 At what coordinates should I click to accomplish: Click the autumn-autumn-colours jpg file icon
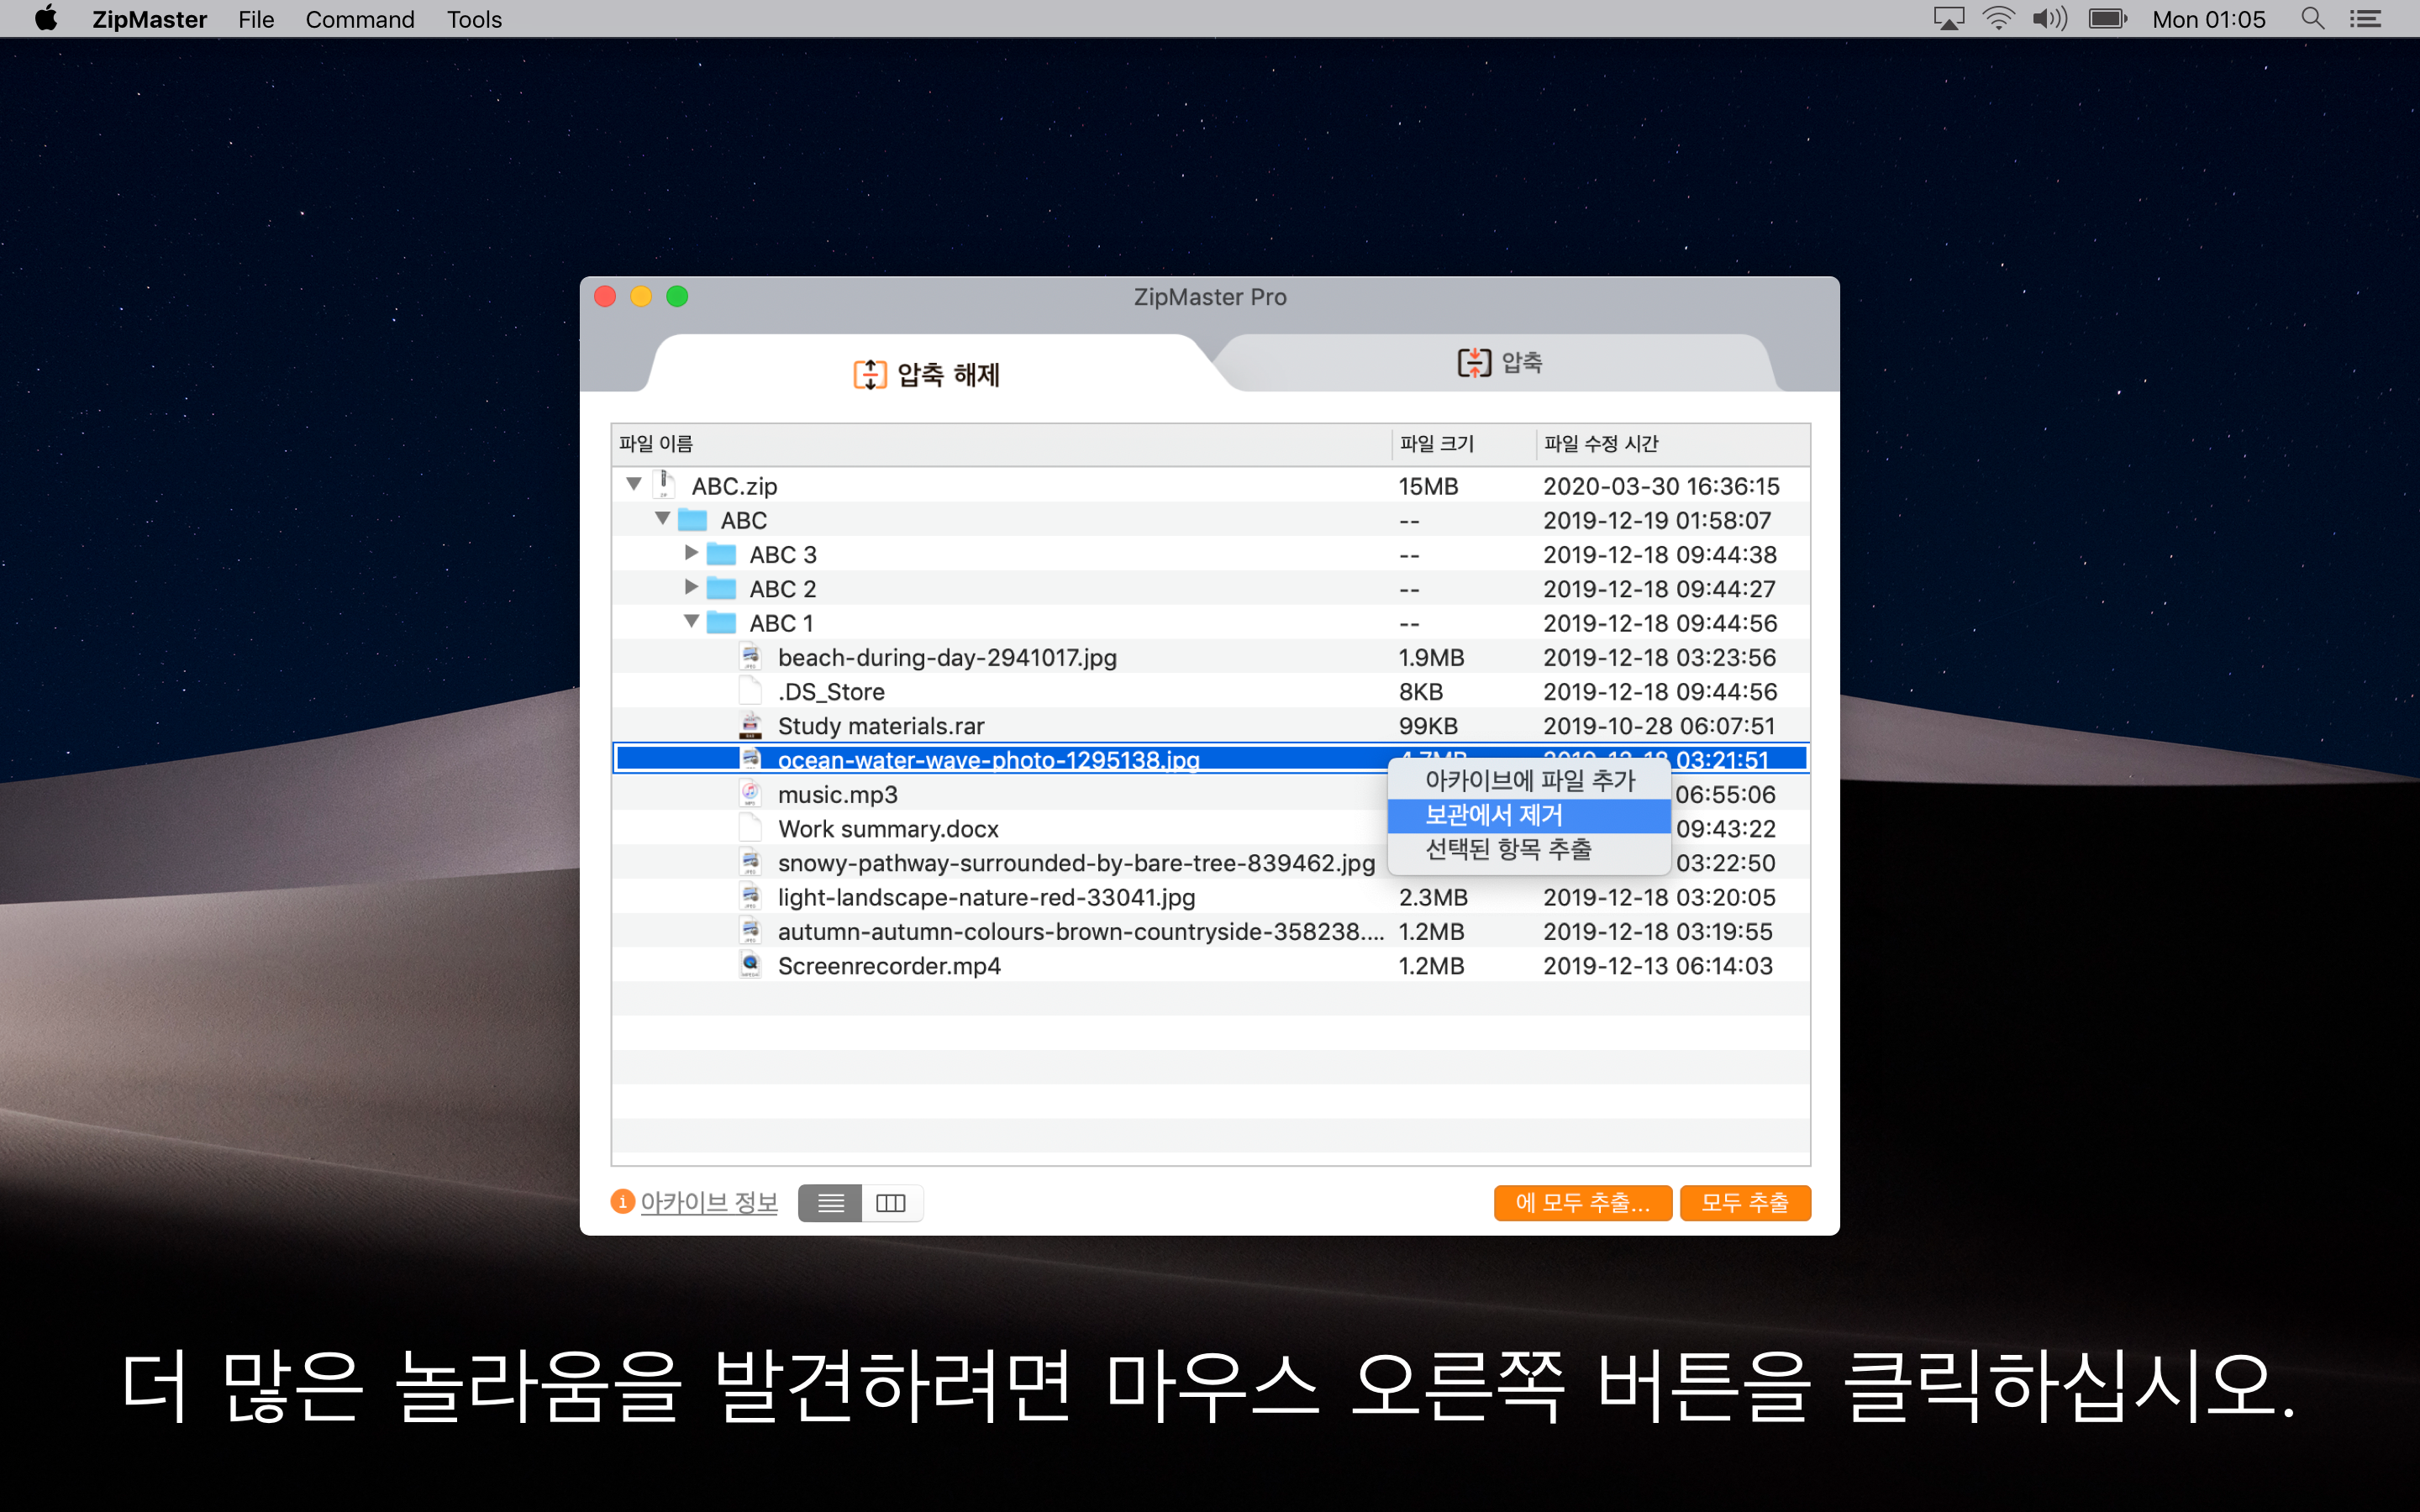751,931
